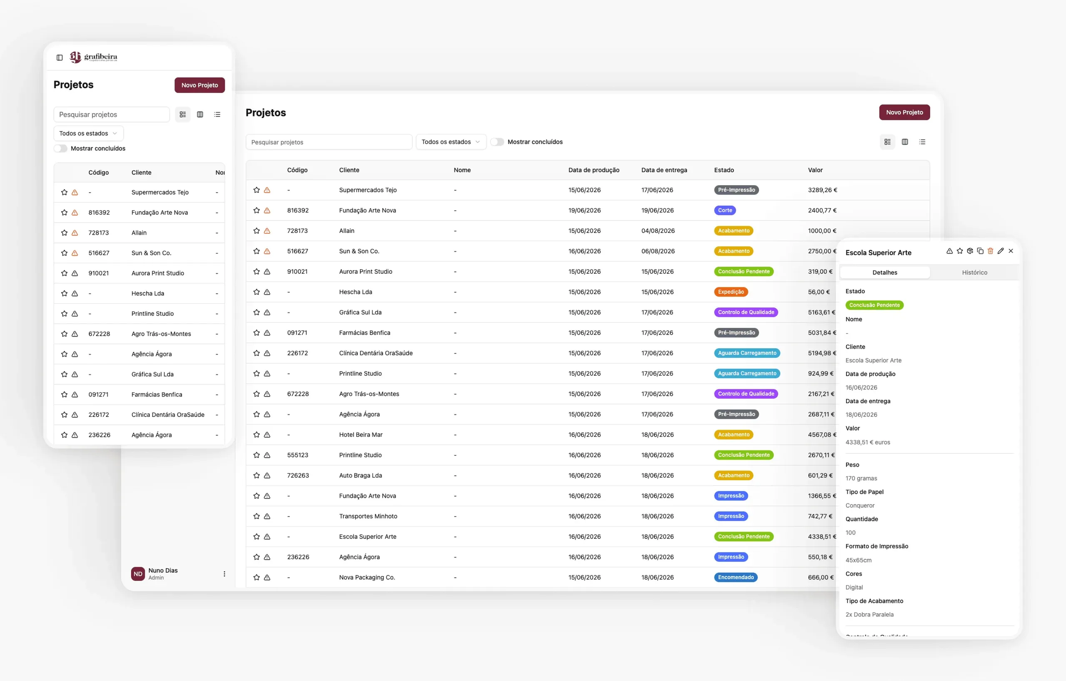Edit the project via the pencil icon
1066x681 pixels.
[x=1001, y=251]
